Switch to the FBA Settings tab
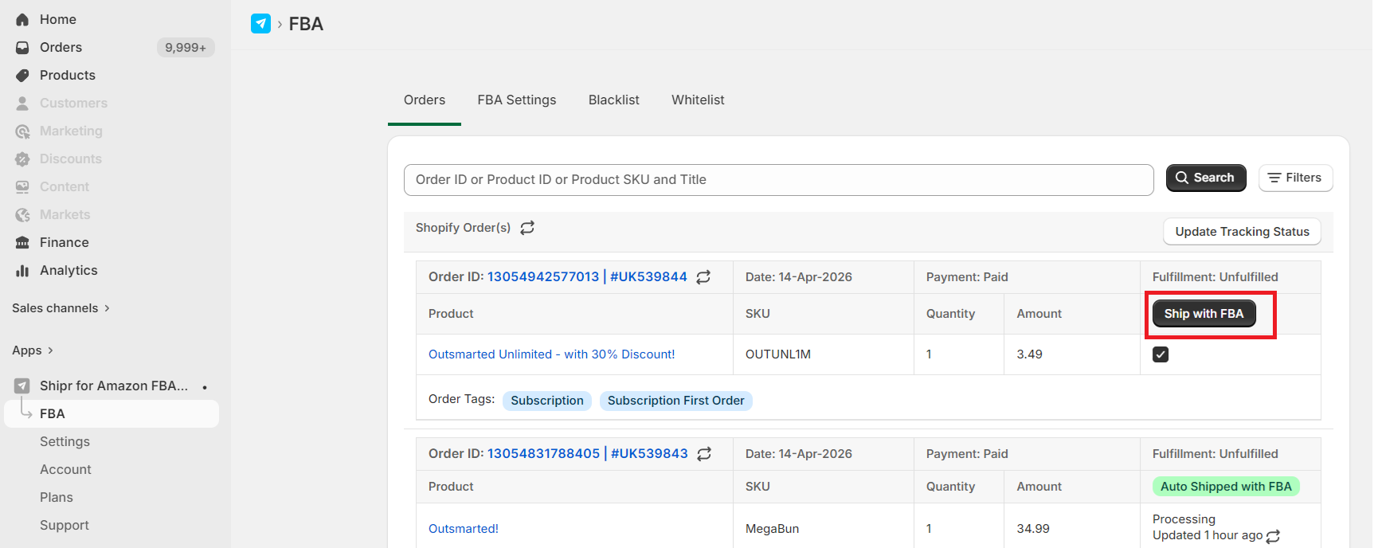 coord(517,100)
